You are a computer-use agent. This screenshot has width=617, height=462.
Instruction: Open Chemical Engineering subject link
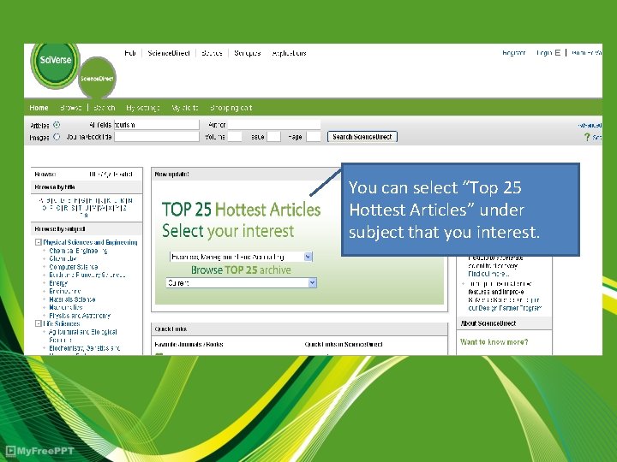78,251
